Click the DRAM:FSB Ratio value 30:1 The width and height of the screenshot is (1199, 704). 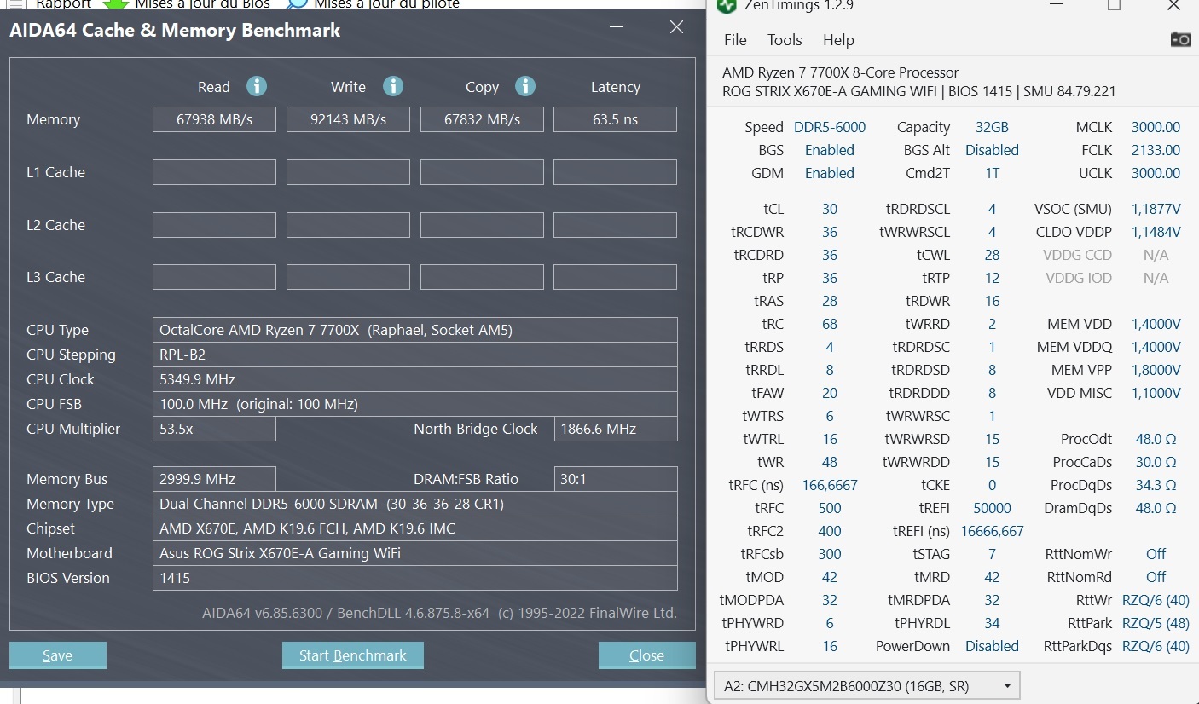[x=616, y=479]
